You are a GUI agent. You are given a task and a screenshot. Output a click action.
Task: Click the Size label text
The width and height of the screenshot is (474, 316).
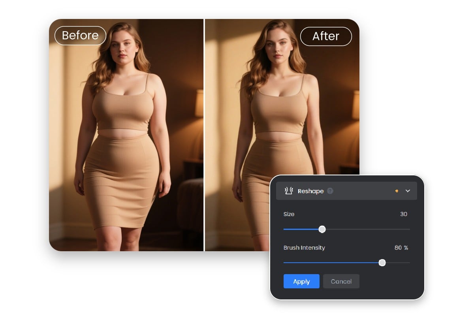289,214
